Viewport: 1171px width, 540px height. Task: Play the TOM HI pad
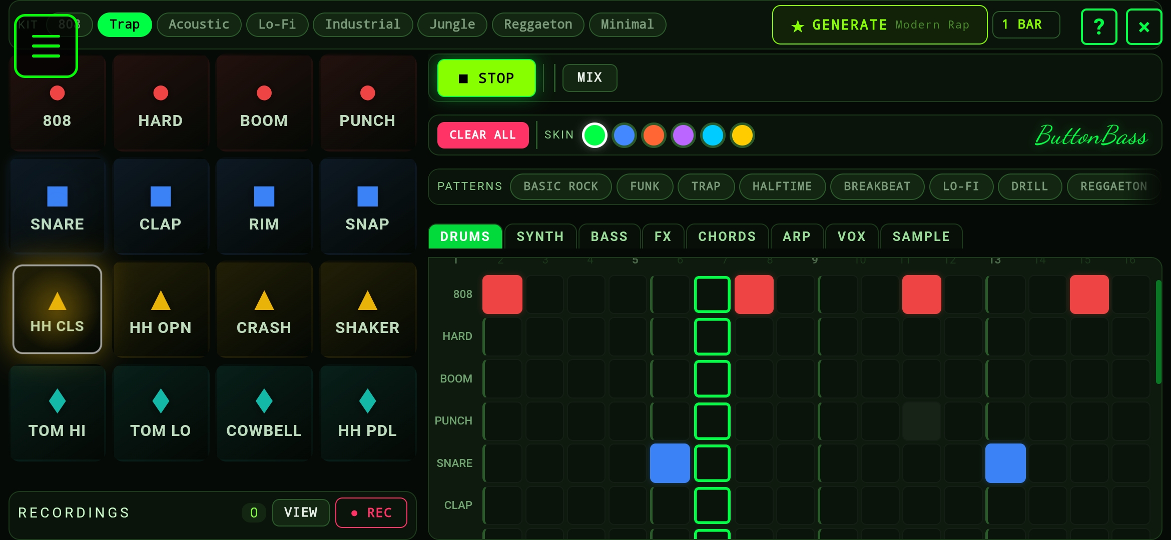point(57,413)
